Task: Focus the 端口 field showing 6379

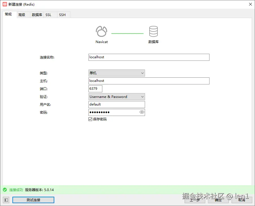Action: (95, 89)
